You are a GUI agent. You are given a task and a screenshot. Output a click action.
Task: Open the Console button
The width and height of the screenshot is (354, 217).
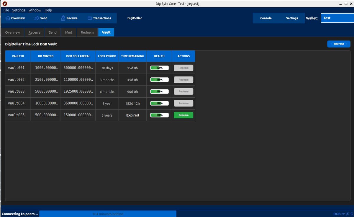[x=266, y=18]
